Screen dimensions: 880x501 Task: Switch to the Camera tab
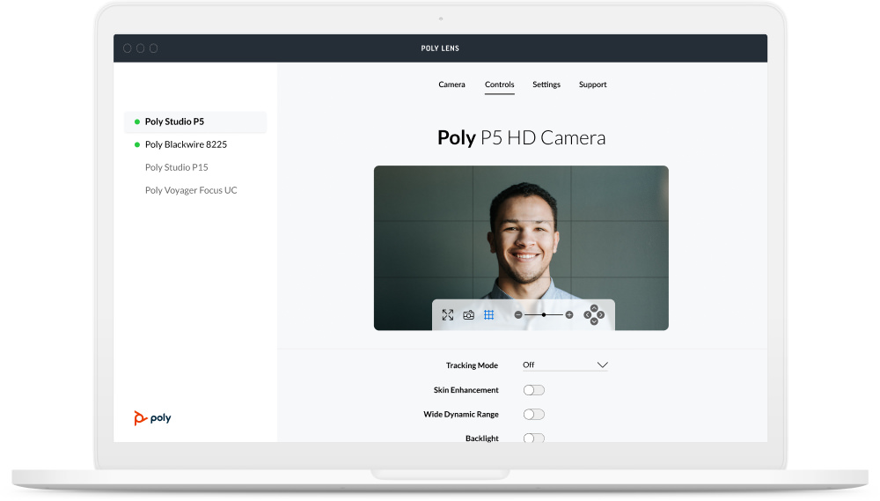coord(451,85)
